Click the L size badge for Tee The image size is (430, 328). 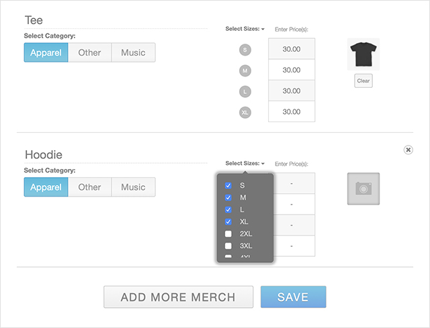click(245, 91)
